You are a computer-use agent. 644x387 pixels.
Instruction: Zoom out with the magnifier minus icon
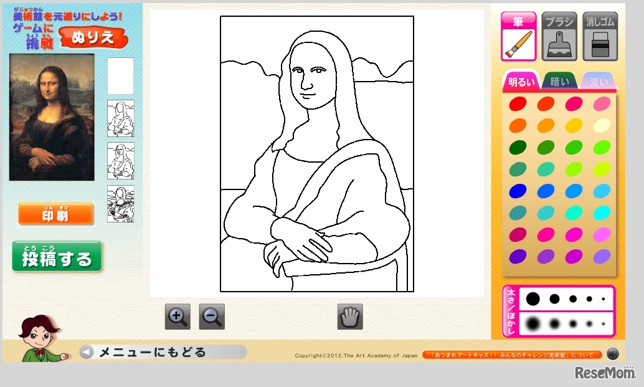coord(212,317)
